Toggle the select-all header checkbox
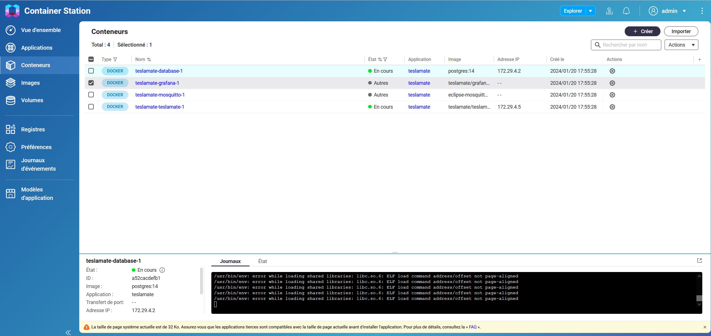Image resolution: width=711 pixels, height=336 pixels. click(x=91, y=59)
